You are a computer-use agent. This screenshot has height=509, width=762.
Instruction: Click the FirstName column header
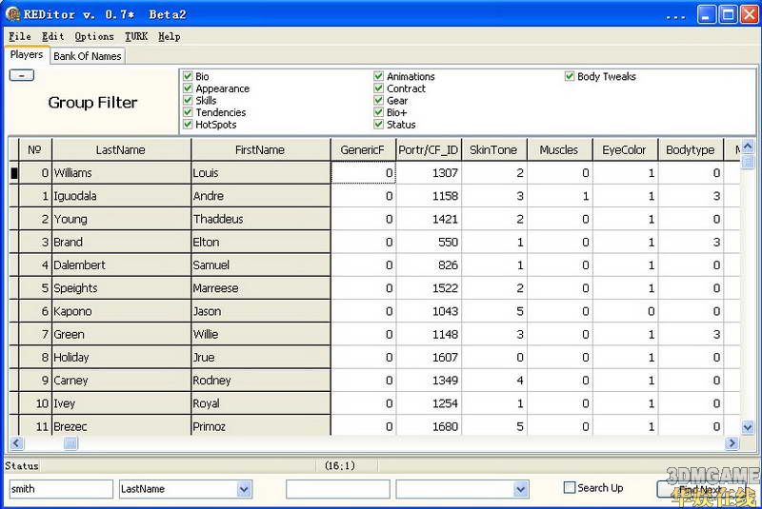(x=260, y=150)
